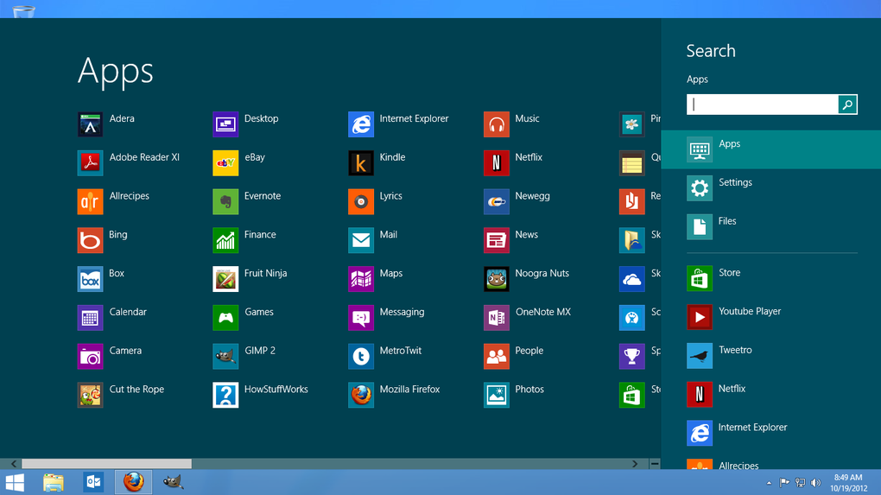Open the Calendar app

tap(90, 318)
